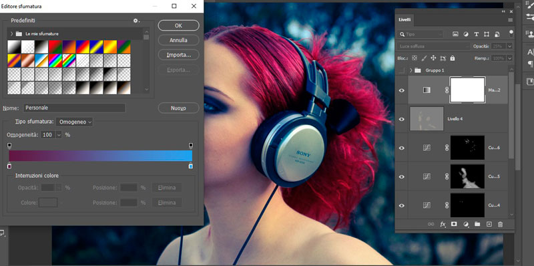
Task: Hide the Cu...6 curves layer
Action: (x=402, y=148)
